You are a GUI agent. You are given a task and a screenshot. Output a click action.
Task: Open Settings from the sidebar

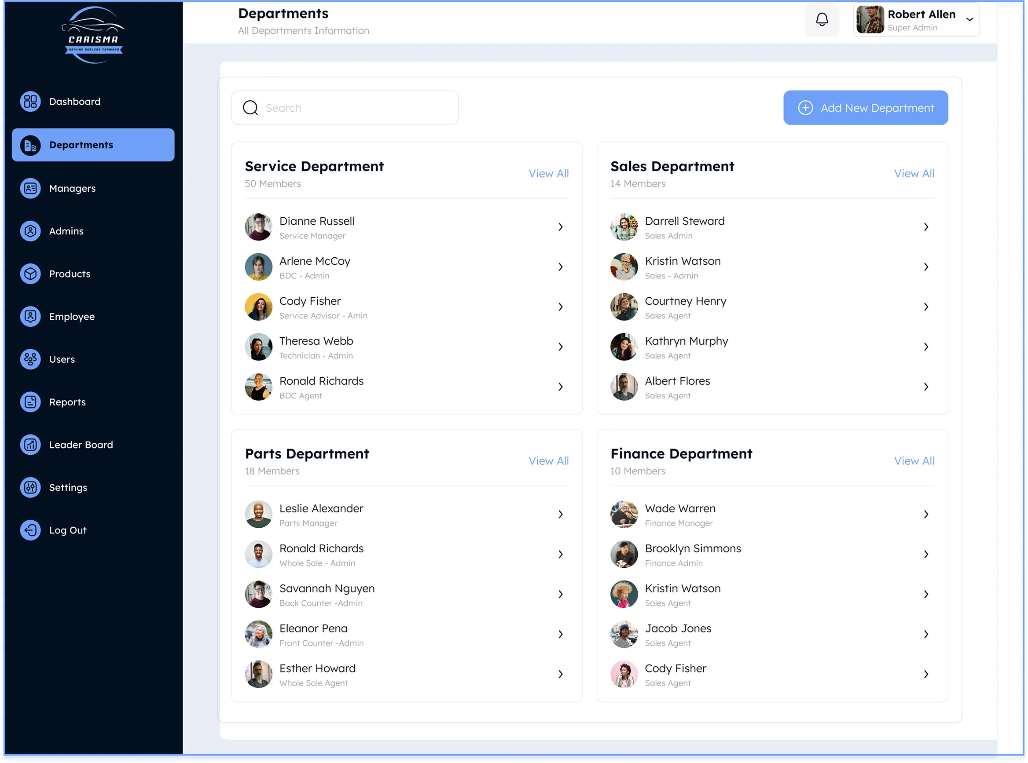[x=68, y=488]
